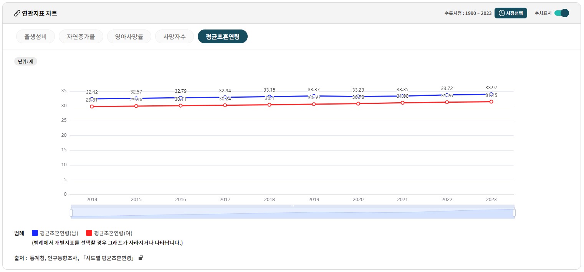Screen dimensions: 584x272
Task: Select the 자연증가율 indicator
Action: point(81,36)
